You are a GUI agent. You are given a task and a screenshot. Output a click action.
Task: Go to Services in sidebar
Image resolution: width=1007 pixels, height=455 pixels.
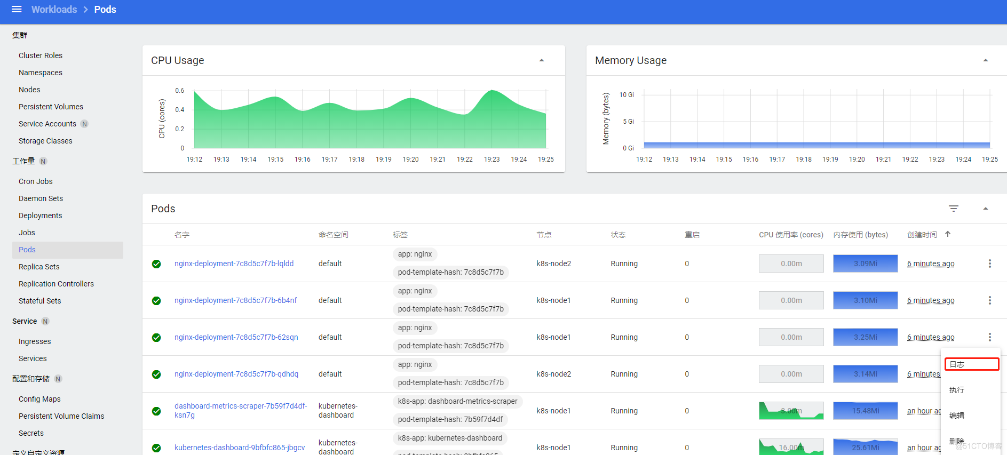(33, 358)
